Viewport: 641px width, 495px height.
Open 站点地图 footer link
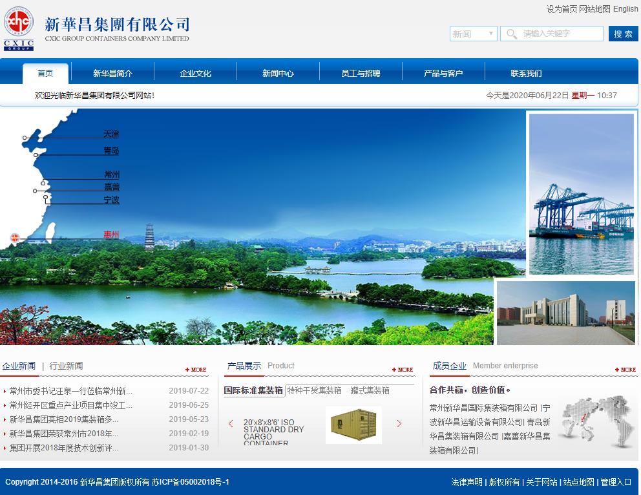coord(578,482)
